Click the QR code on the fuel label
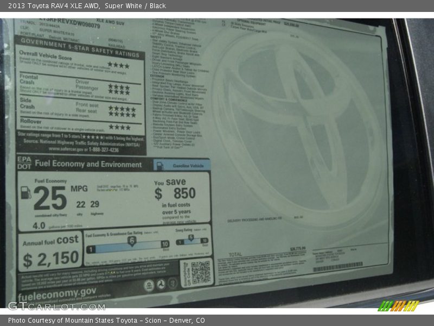Viewport: 434px width, 326px height. [201, 272]
